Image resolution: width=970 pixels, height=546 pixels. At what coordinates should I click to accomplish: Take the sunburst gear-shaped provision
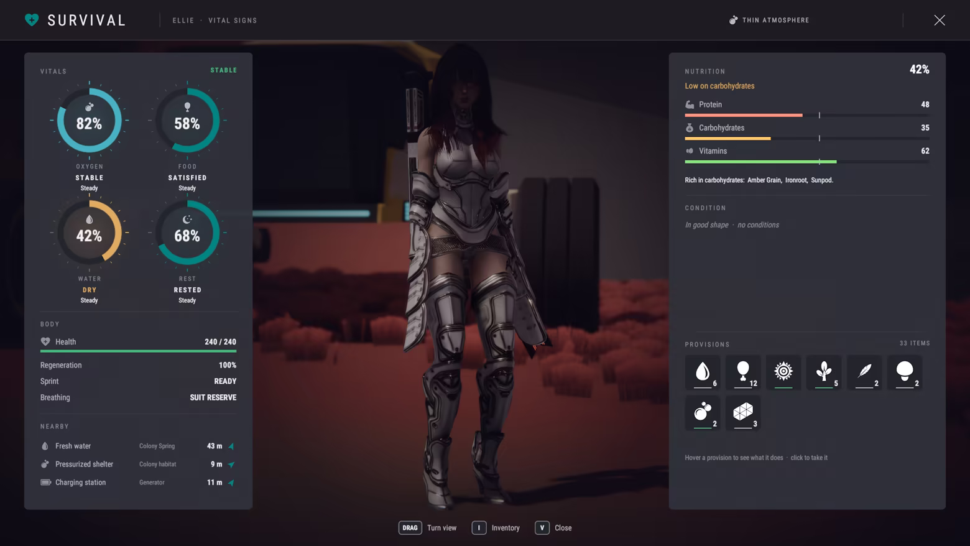pos(783,372)
